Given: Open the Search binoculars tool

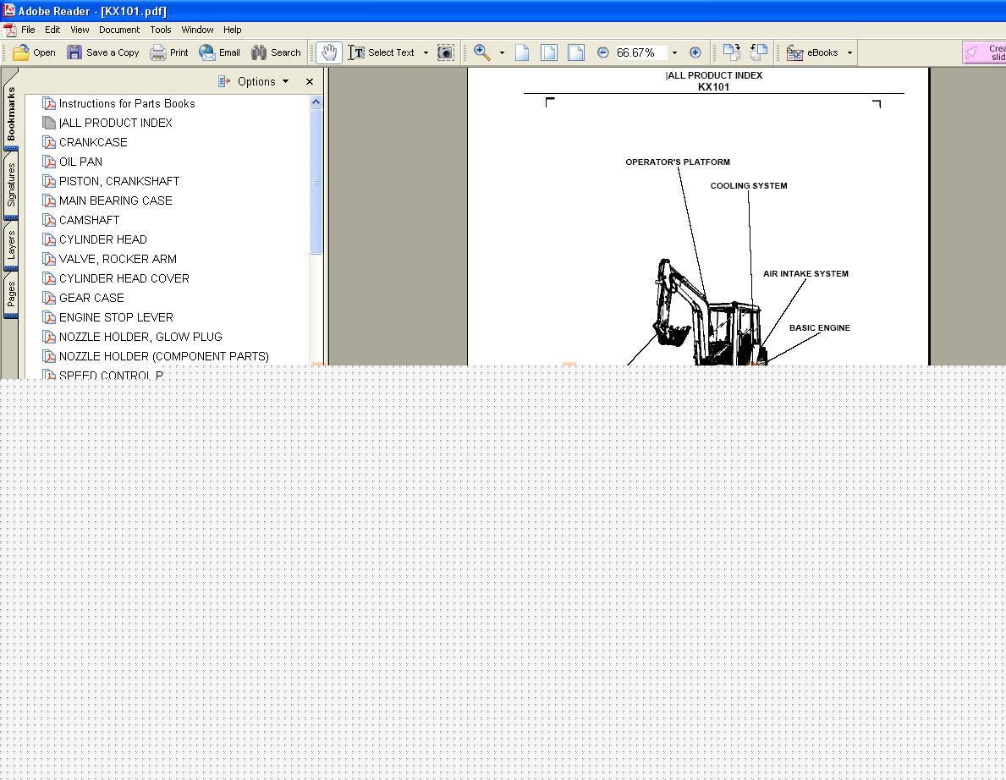Looking at the screenshot, I should [x=276, y=52].
